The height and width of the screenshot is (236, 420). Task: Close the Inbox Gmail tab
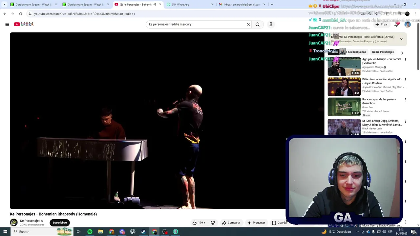click(264, 5)
